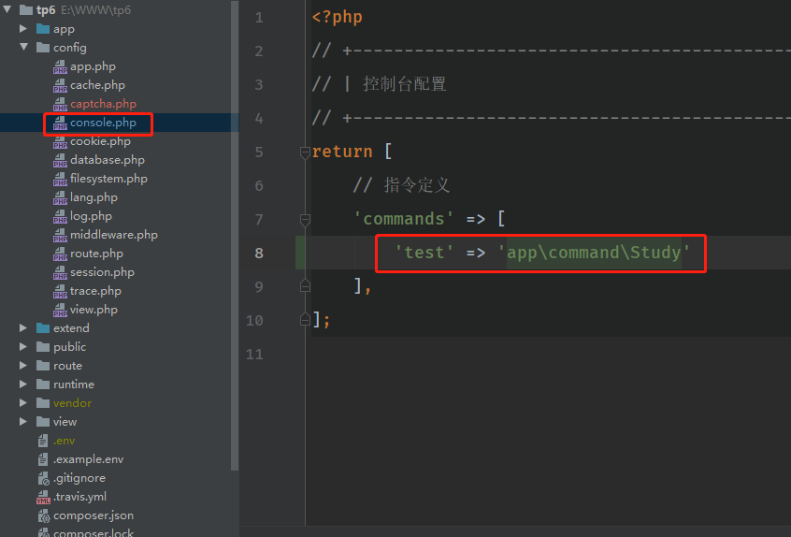Click the view.php file icon
The height and width of the screenshot is (537, 791).
point(60,310)
